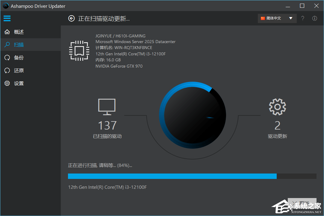Click the CPU chip system info icon
The width and height of the screenshot is (324, 216).
pos(79,50)
